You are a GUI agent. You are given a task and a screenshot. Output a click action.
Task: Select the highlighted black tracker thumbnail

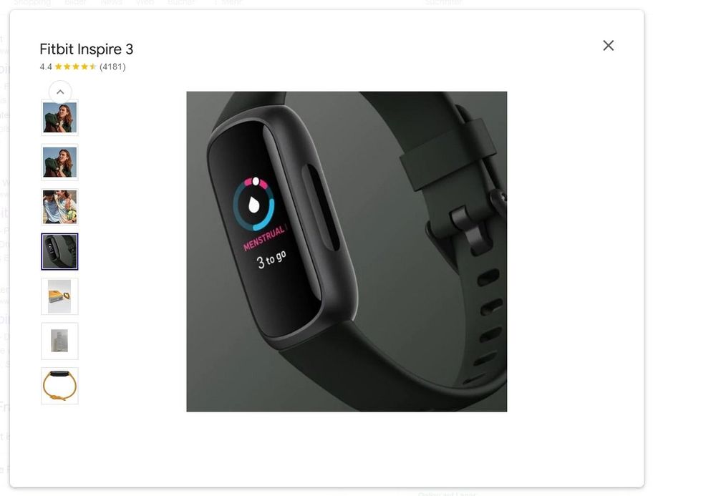click(60, 252)
